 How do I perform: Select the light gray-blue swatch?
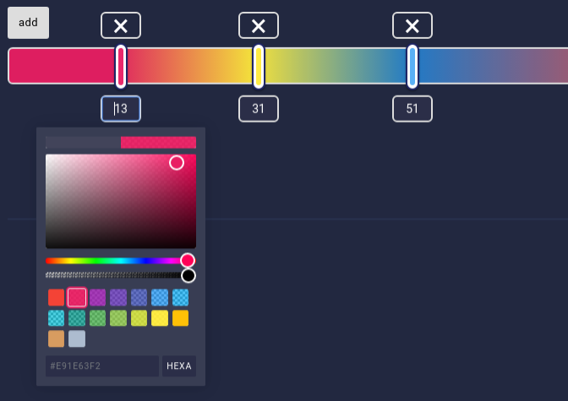point(77,339)
